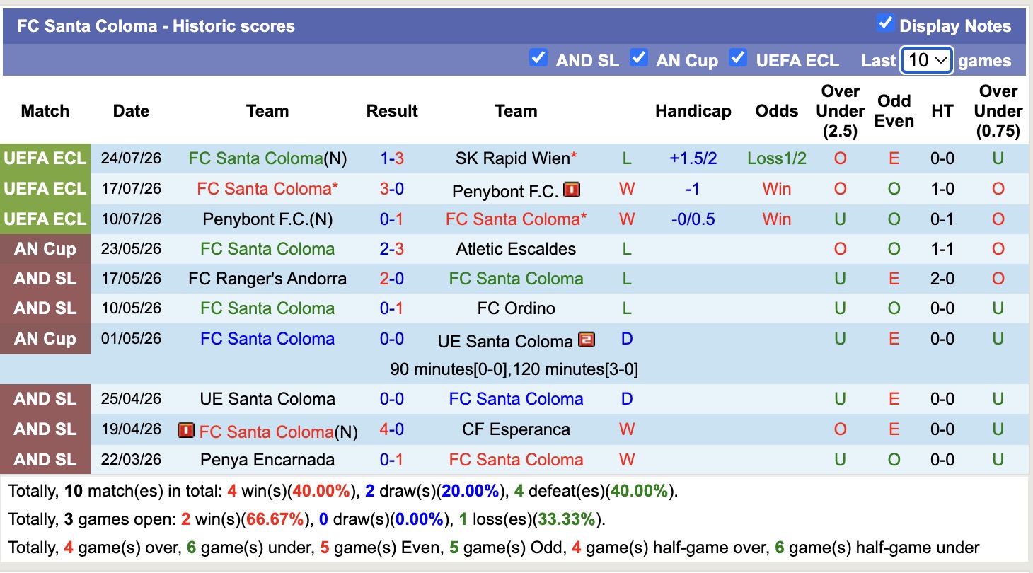Uncheck the AND SL league filter
Screen dimensions: 1033x573
[538, 58]
